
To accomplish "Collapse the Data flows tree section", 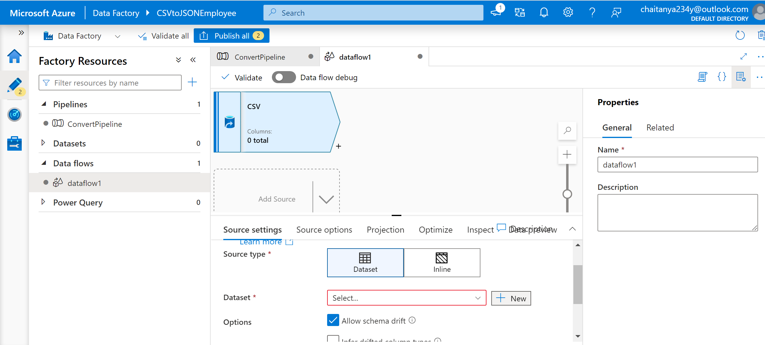I will click(x=44, y=163).
